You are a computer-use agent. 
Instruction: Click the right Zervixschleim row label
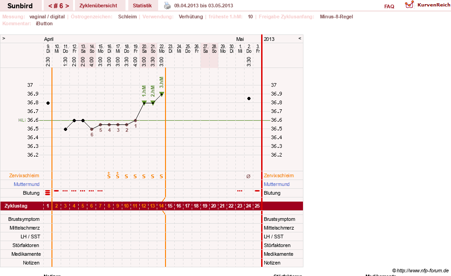279,175
